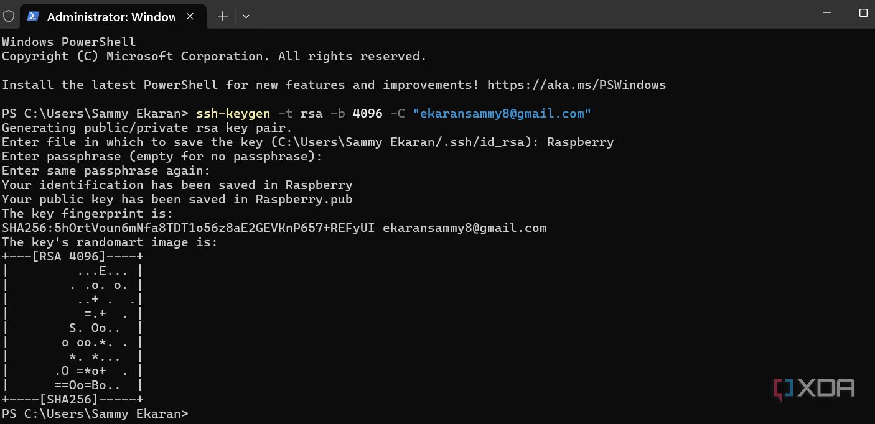Screen dimensions: 875x424
Task: Click the email shown after the fingerprint
Action: point(464,228)
